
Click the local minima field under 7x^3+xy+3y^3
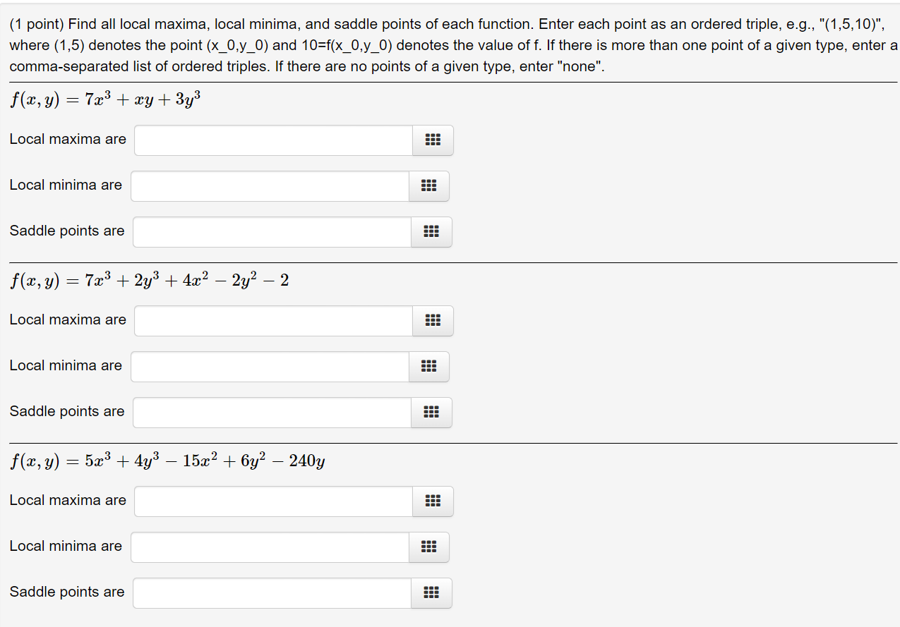pos(268,185)
